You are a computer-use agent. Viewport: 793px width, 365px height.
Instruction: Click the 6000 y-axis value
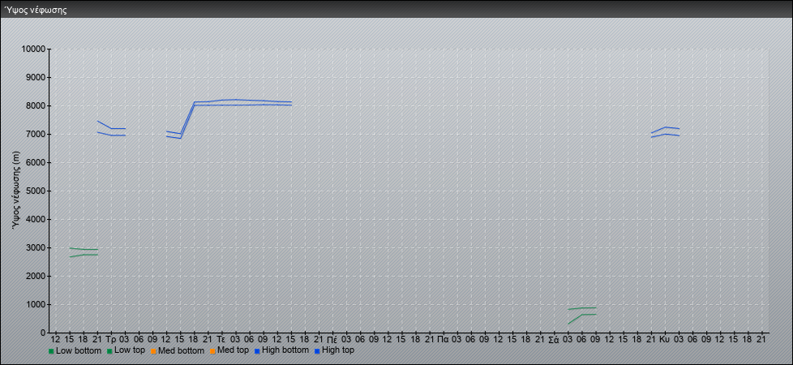[x=36, y=162]
